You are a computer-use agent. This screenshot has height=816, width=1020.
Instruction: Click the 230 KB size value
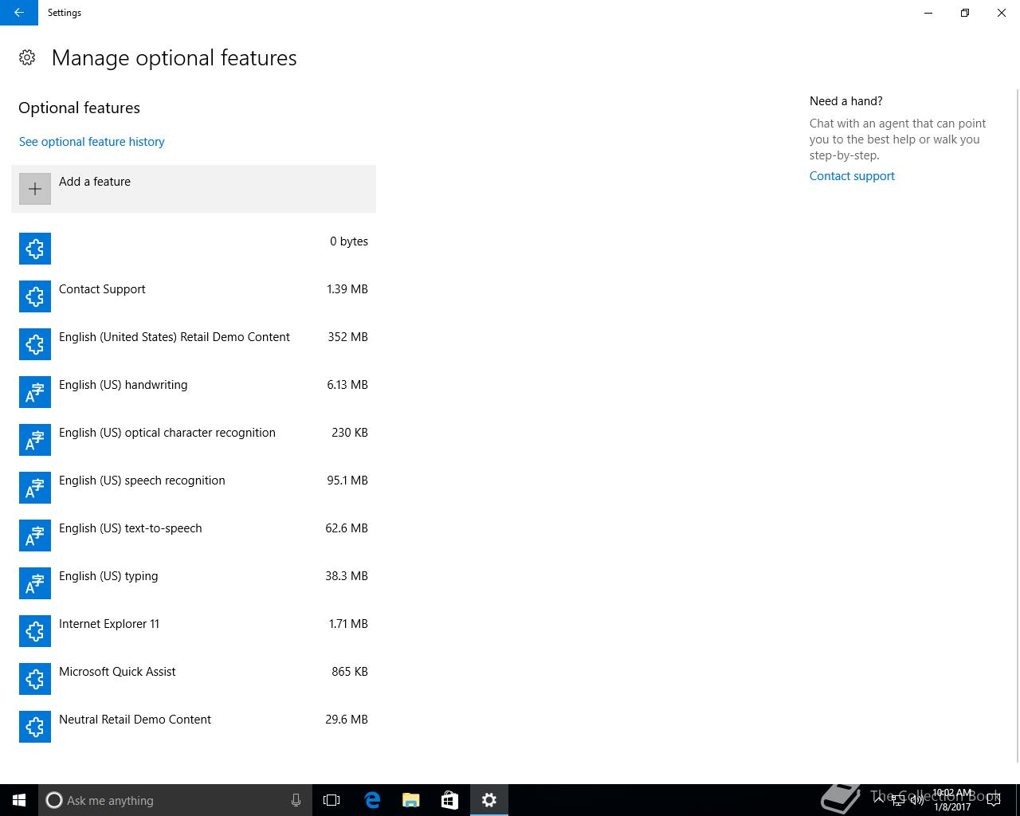point(350,433)
